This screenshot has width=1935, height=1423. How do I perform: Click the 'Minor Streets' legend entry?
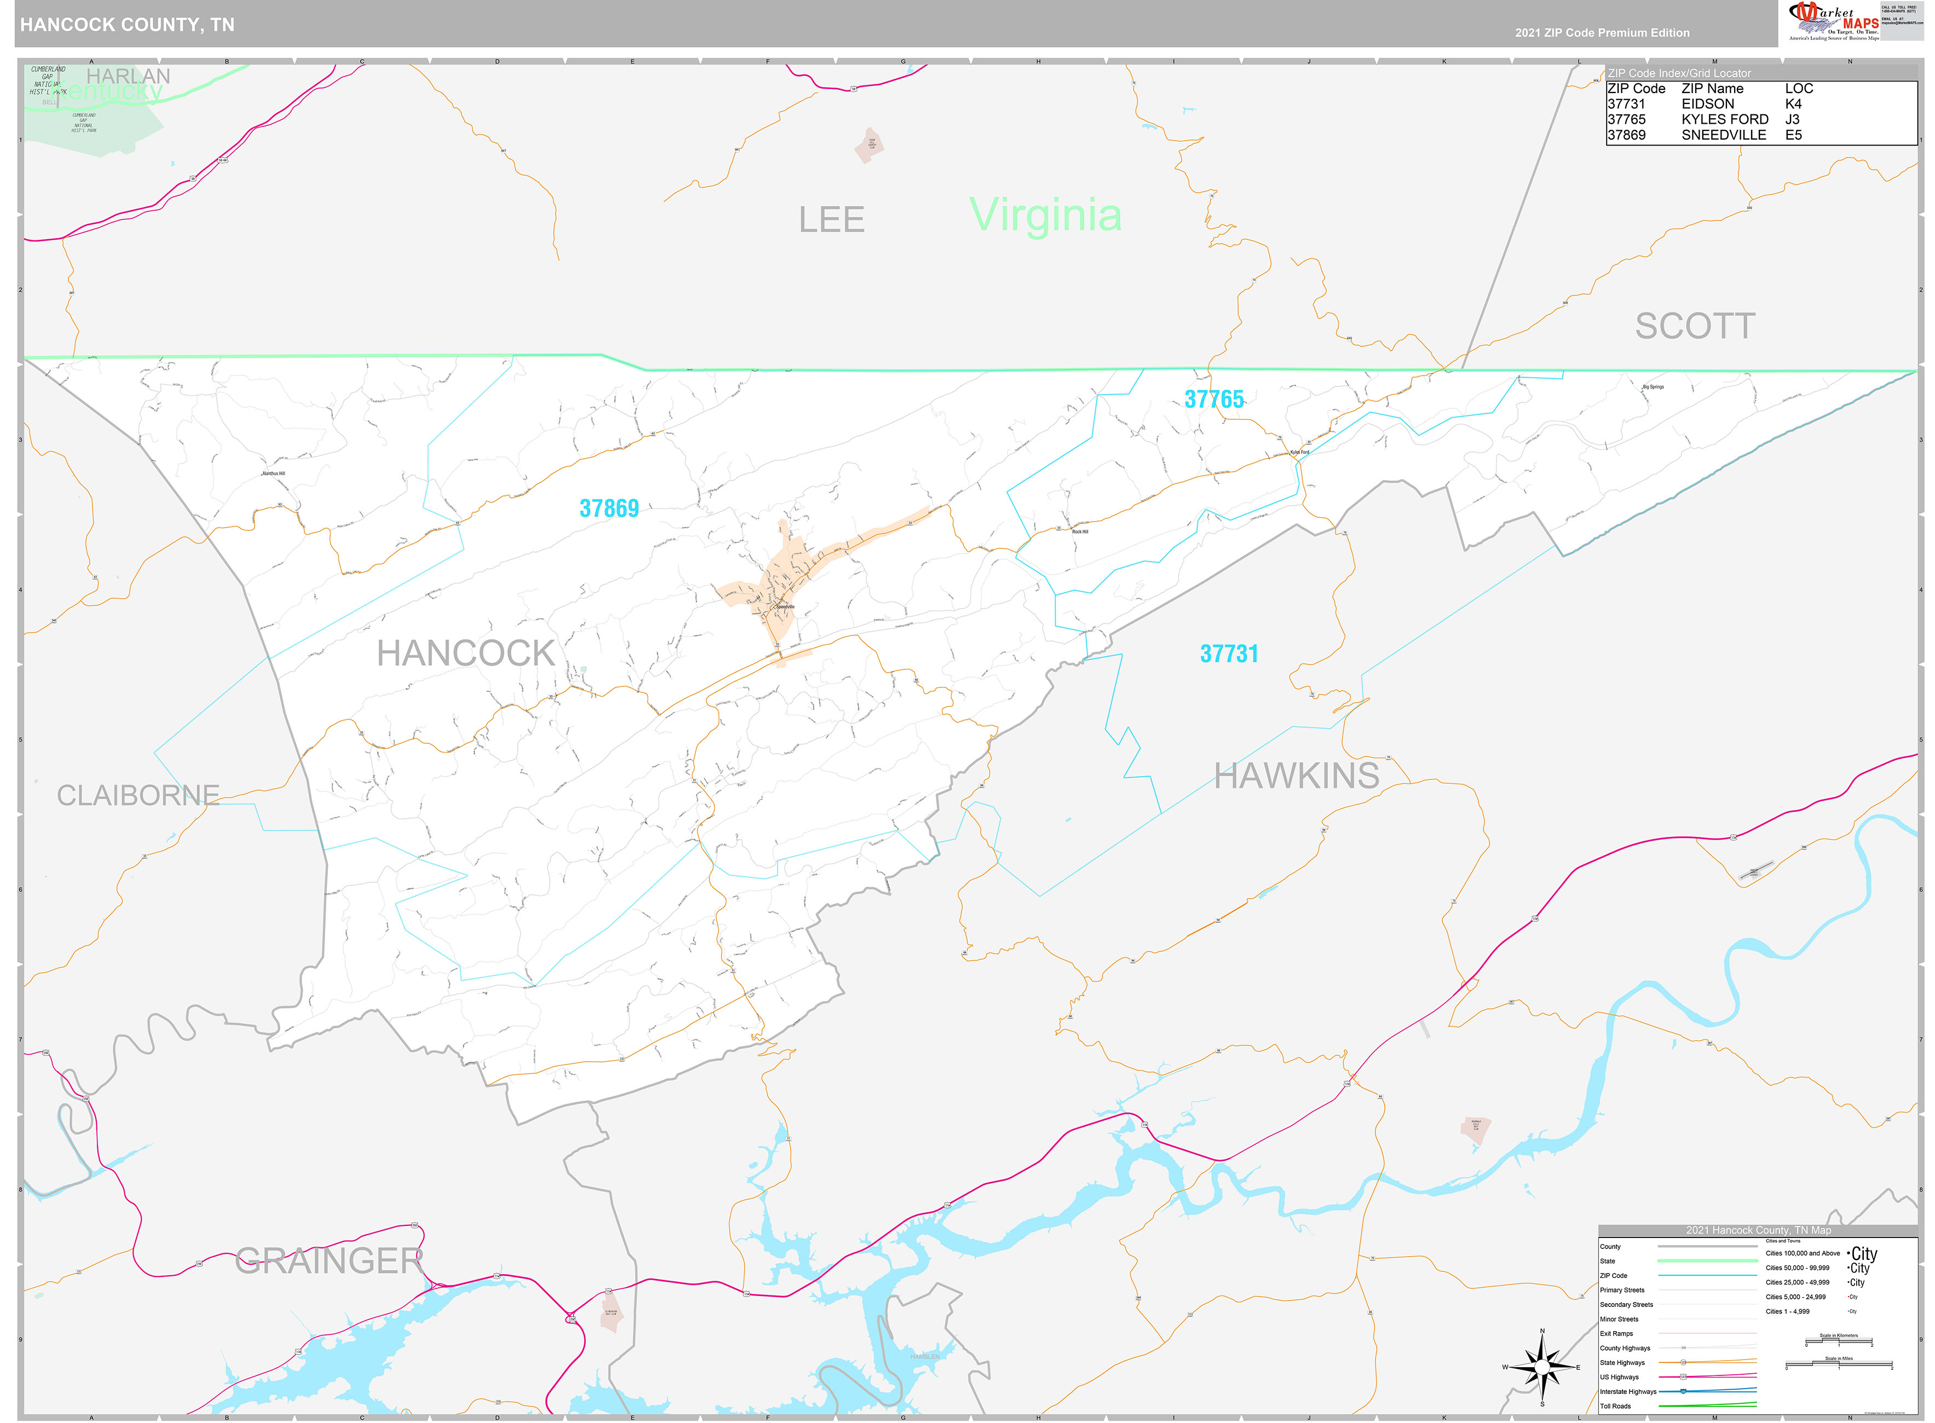click(x=1619, y=1319)
